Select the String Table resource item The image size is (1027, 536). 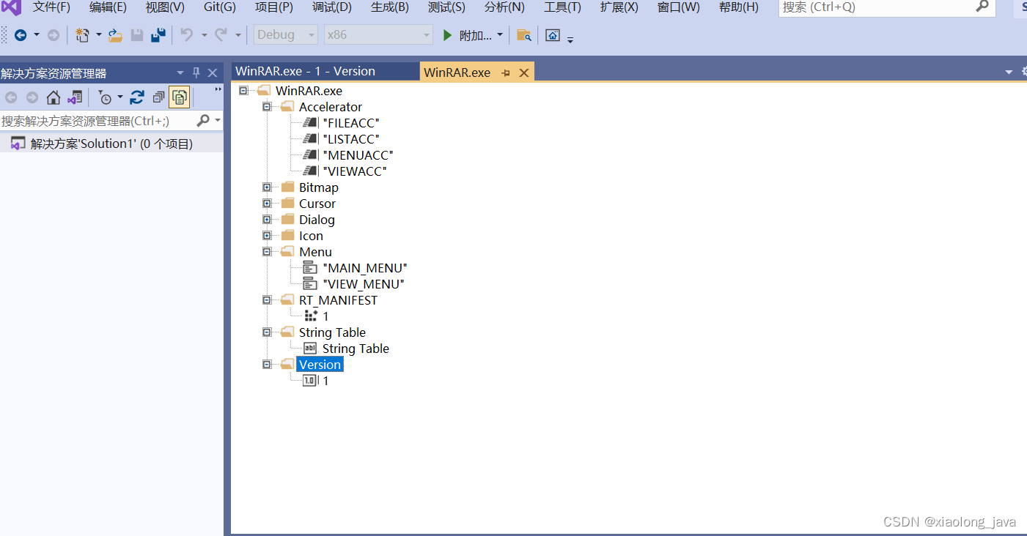356,349
